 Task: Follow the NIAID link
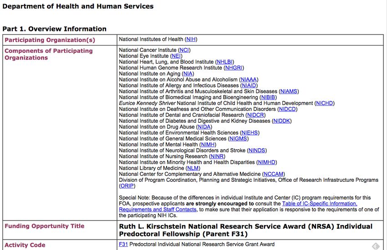(249, 85)
